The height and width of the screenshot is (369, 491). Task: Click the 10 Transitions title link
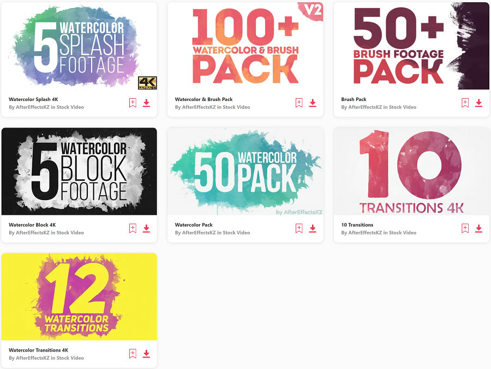(x=357, y=225)
